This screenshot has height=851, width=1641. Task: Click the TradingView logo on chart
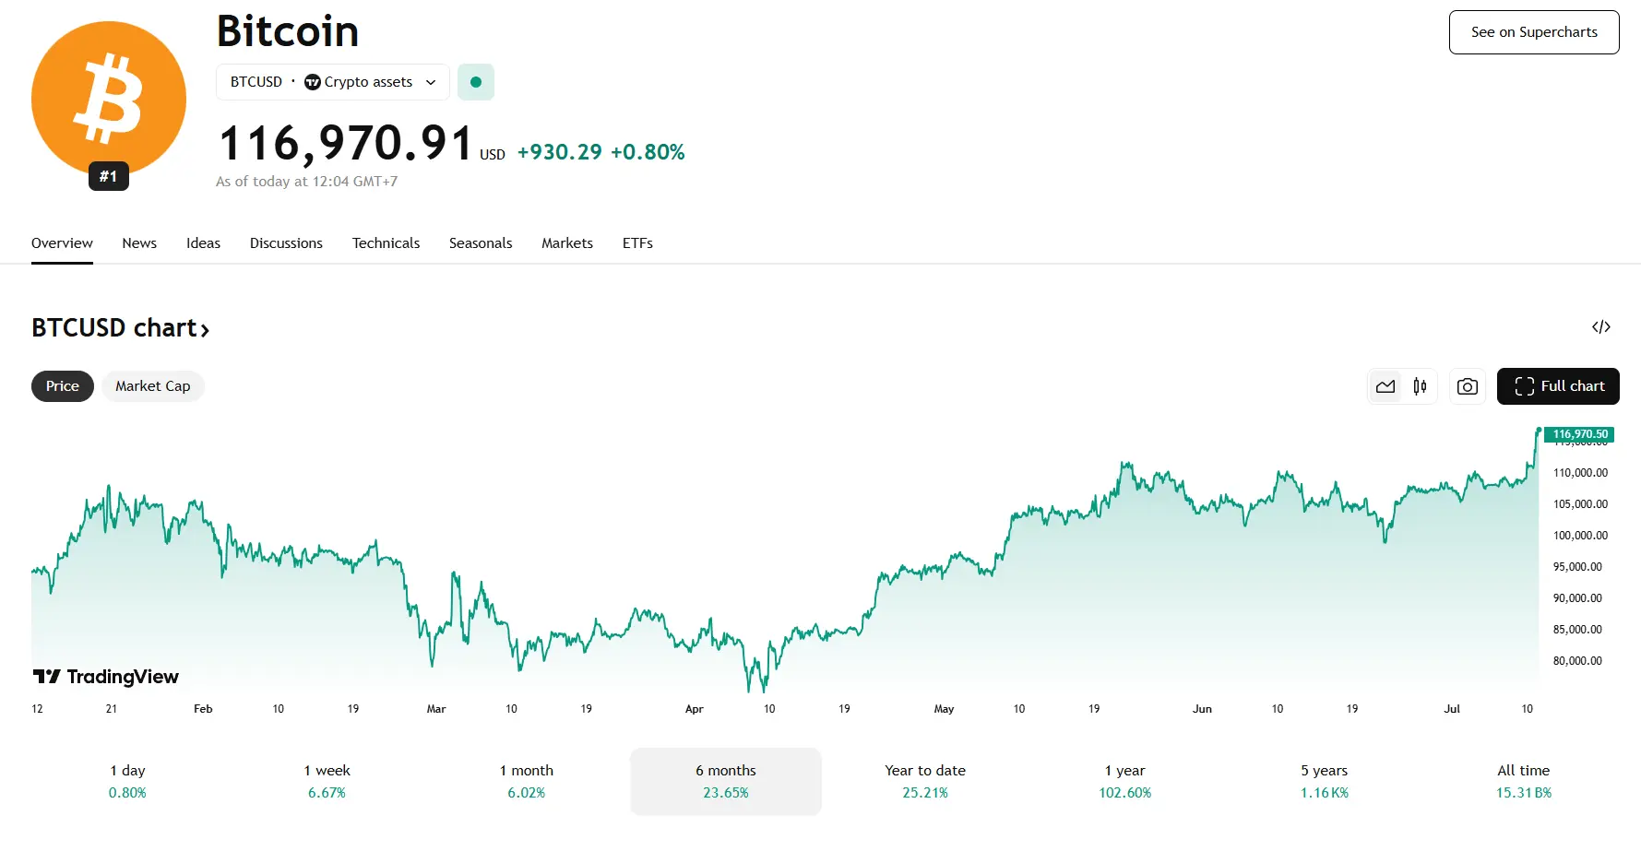click(x=106, y=677)
